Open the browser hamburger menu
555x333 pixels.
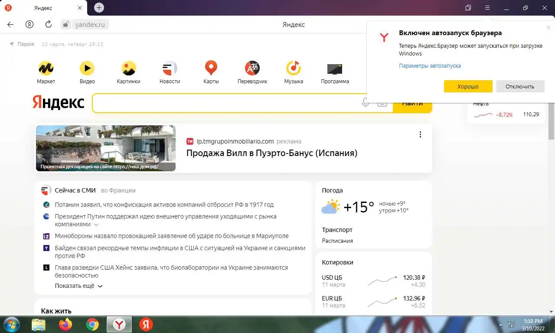point(487,8)
